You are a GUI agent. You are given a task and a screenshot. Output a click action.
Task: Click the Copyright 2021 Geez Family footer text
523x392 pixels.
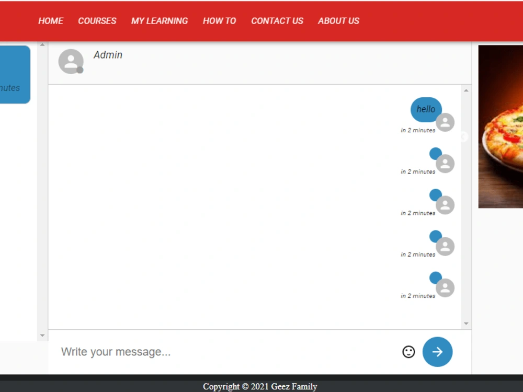coord(260,386)
